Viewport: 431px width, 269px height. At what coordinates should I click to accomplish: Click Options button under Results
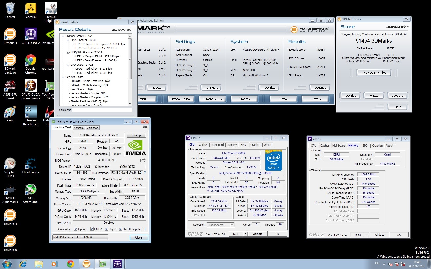click(x=320, y=88)
